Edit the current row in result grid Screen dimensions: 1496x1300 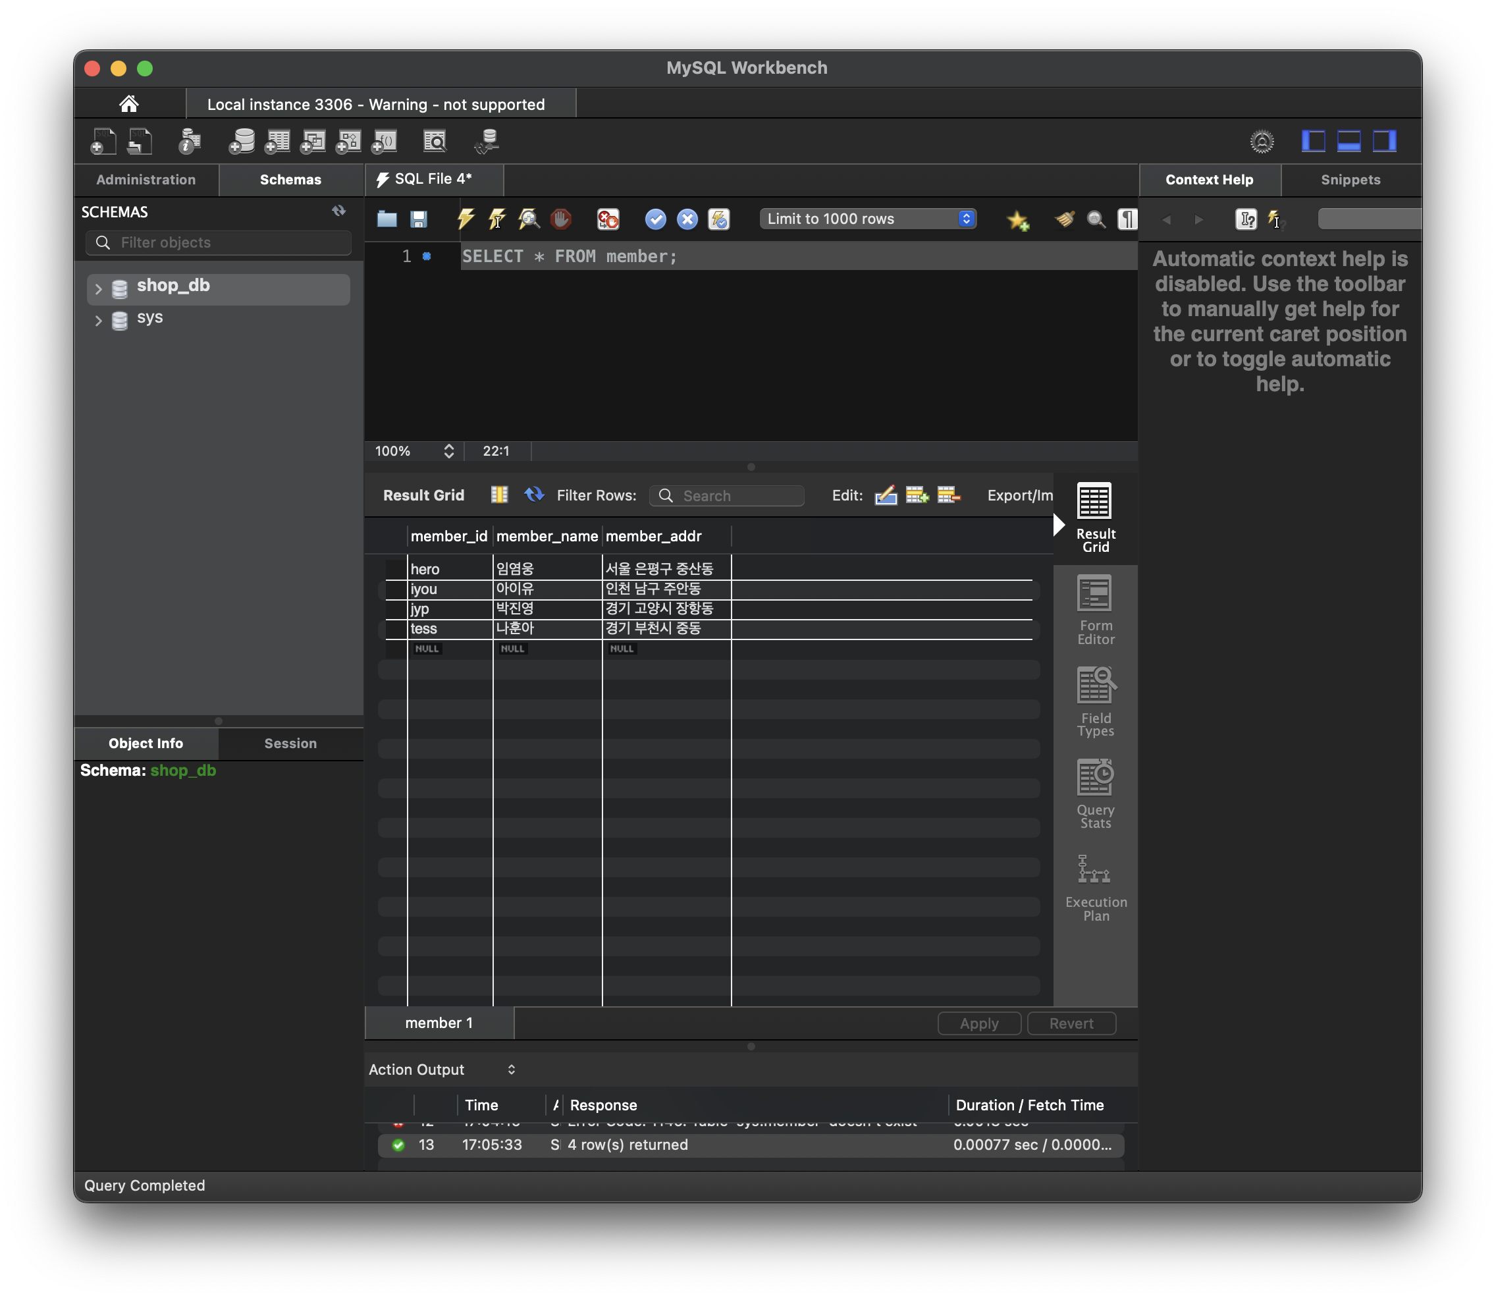click(x=886, y=495)
